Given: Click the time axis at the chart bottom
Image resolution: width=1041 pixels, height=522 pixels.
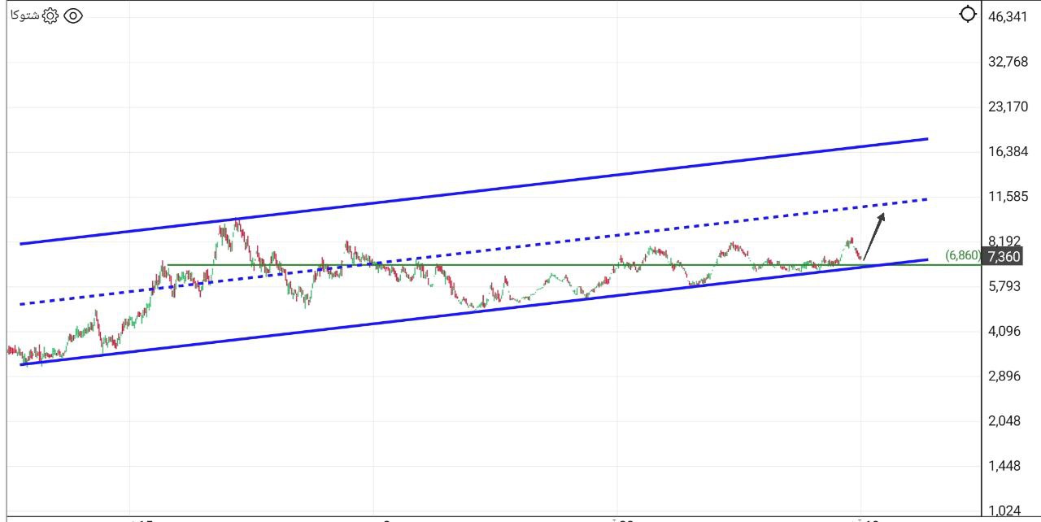Looking at the screenshot, I should click(x=488, y=518).
